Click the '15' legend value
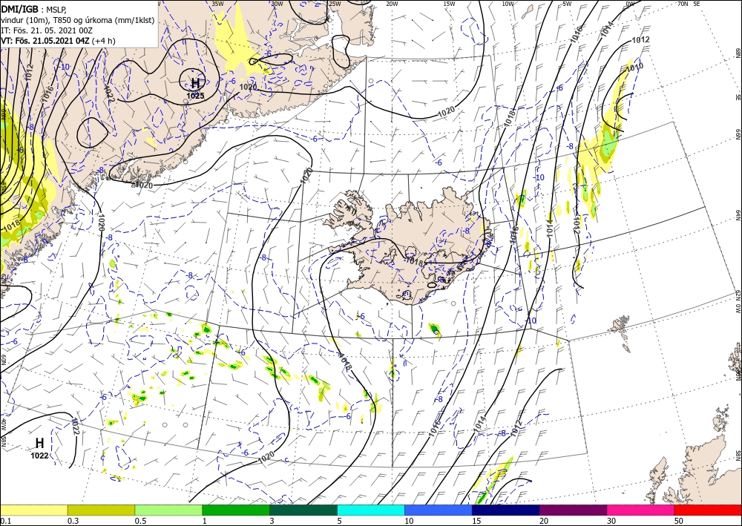 pyautogui.click(x=476, y=521)
